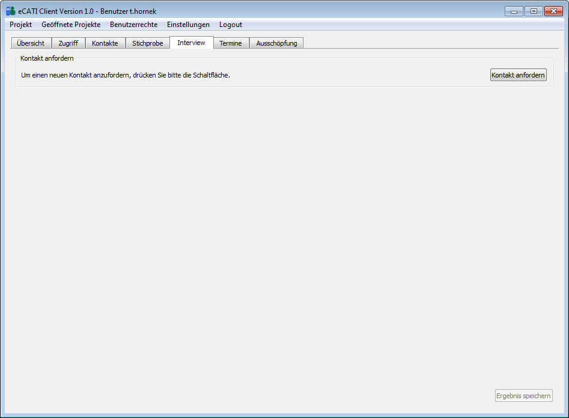This screenshot has width=569, height=418.
Task: Click the eCATI app icon in title bar
Action: pyautogui.click(x=10, y=11)
